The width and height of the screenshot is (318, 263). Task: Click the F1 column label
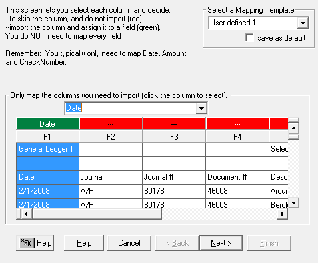click(47, 136)
